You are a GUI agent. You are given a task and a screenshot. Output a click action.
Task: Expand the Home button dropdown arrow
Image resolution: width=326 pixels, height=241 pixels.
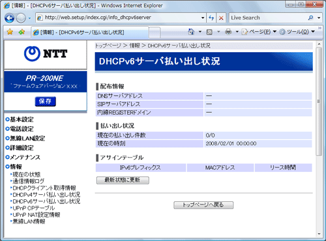point(200,32)
